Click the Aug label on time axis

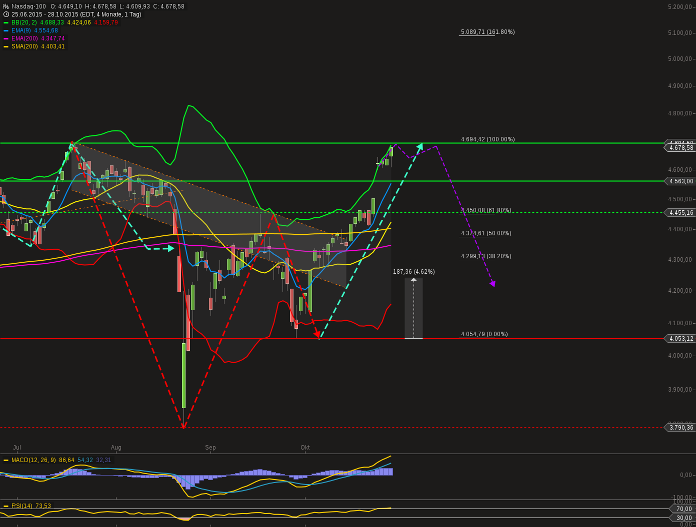(x=116, y=448)
